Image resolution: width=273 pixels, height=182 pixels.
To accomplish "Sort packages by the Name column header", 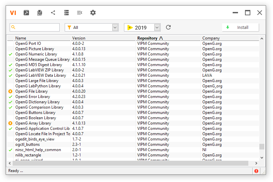I will pyautogui.click(x=21, y=38).
